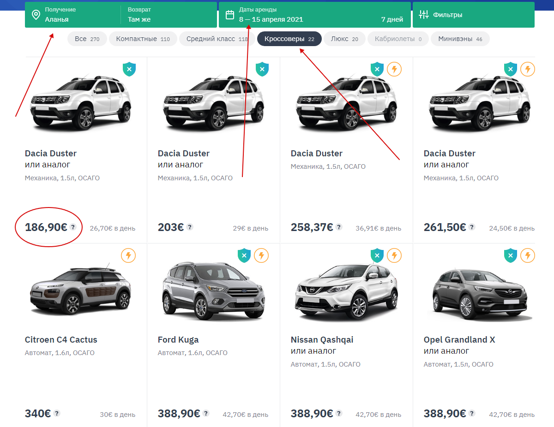Image resolution: width=554 pixels, height=427 pixels.
Task: Click the lightning badge on the 261,50€ Dacia Duster card
Action: coord(528,69)
